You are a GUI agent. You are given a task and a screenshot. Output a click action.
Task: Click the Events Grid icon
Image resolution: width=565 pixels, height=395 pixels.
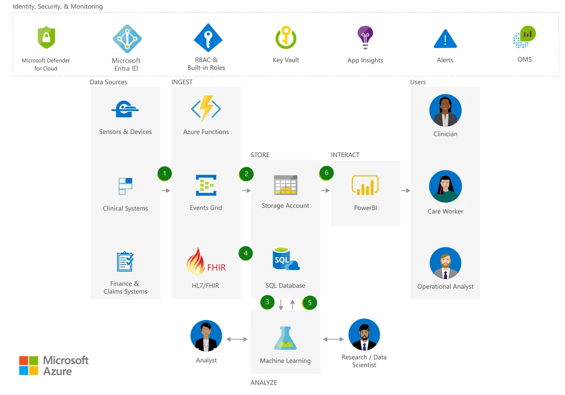tap(206, 185)
